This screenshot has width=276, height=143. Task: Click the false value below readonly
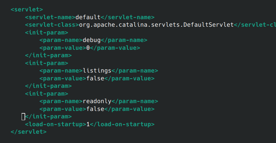(95, 109)
